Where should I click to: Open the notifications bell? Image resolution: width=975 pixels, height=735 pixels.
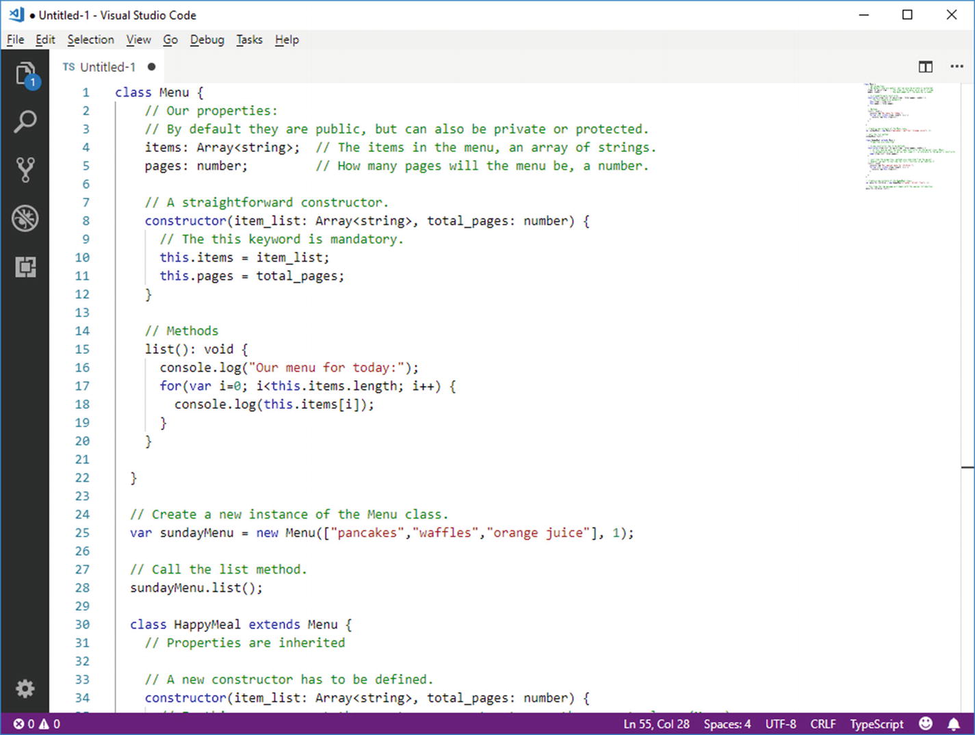(x=954, y=723)
